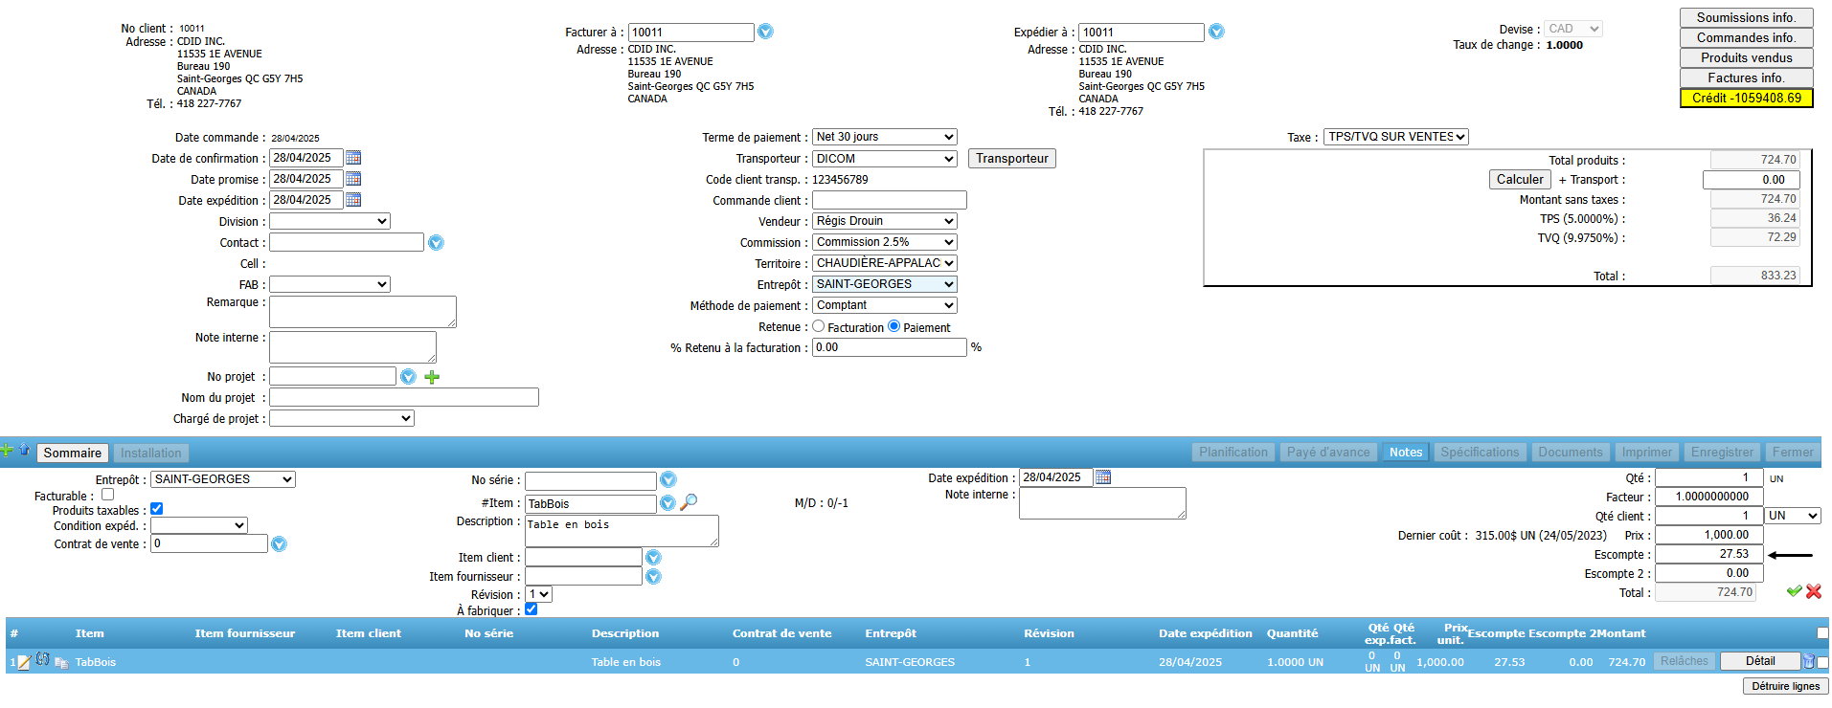This screenshot has width=1832, height=708.
Task: Click the trash icon on the TabBois row
Action: coord(1808,661)
